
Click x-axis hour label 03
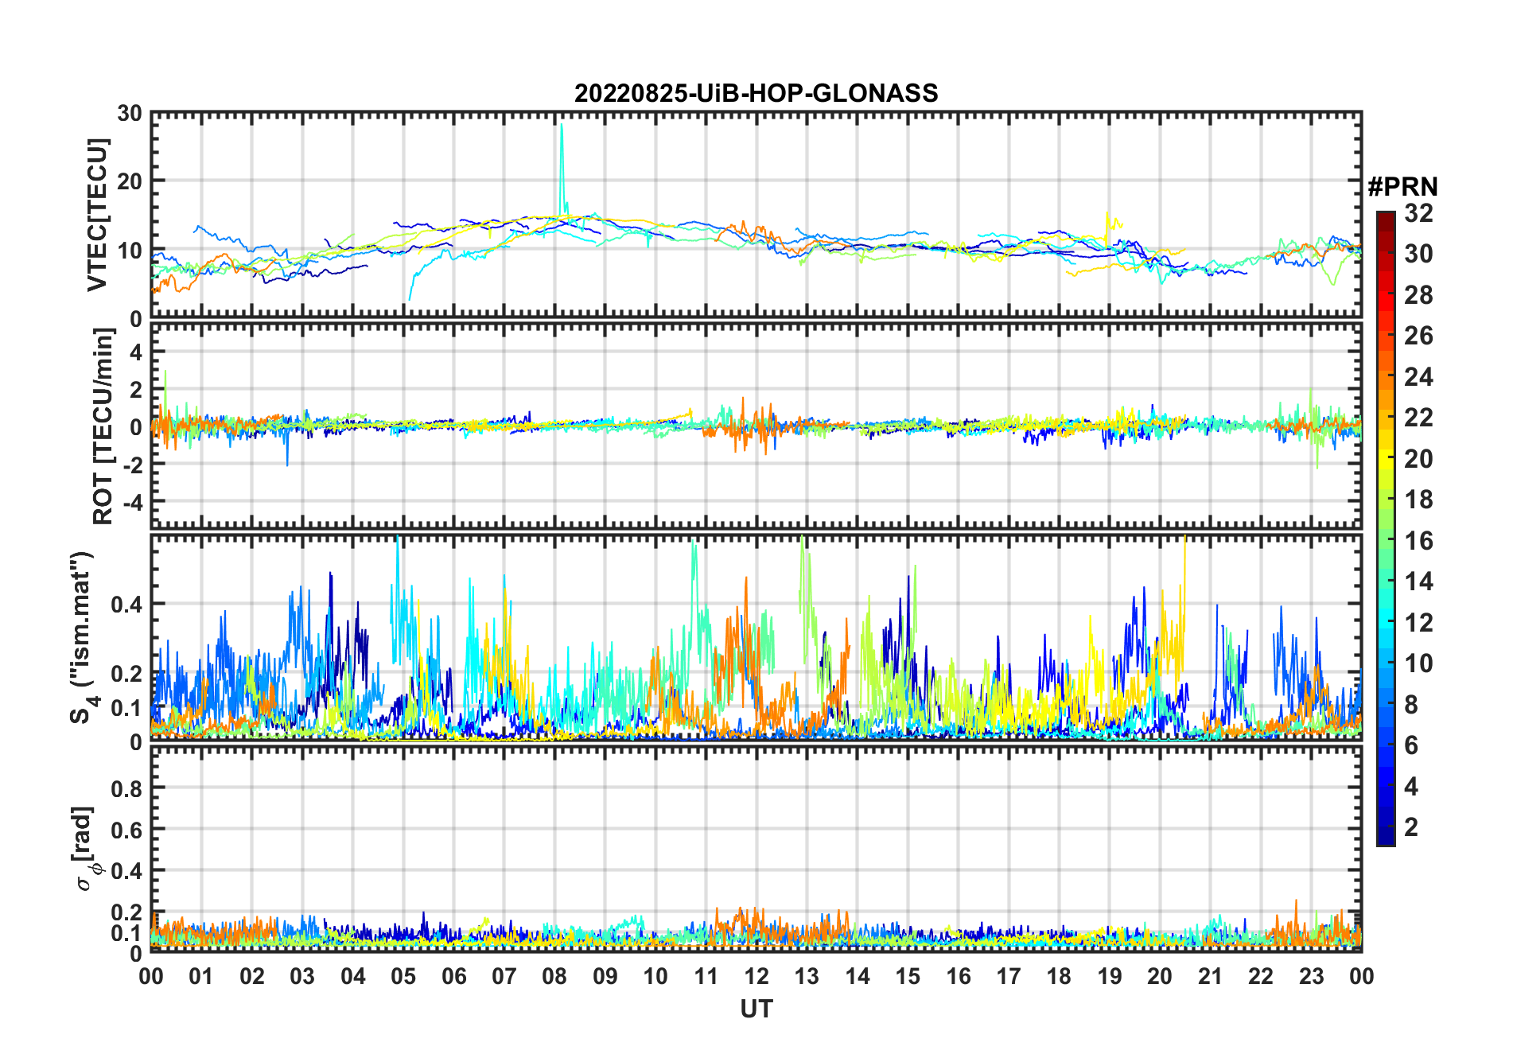pyautogui.click(x=302, y=976)
